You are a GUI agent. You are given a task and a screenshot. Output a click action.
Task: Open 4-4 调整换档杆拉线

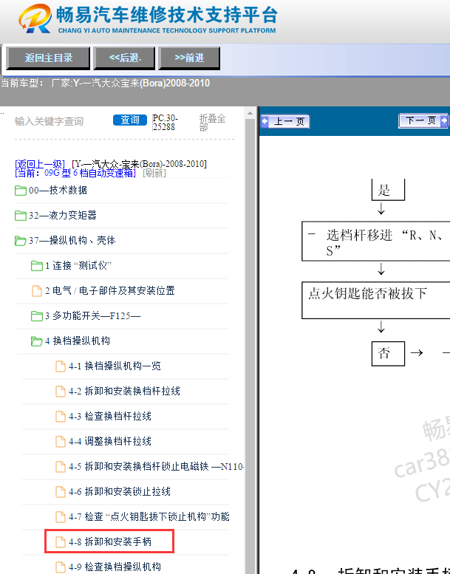[110, 442]
